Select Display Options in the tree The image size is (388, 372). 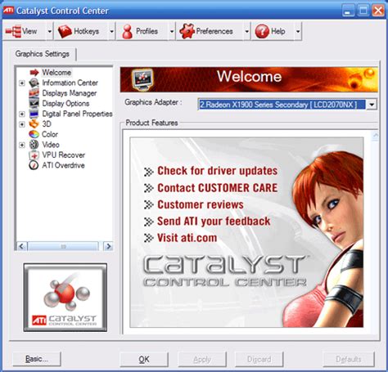pyautogui.click(x=65, y=104)
